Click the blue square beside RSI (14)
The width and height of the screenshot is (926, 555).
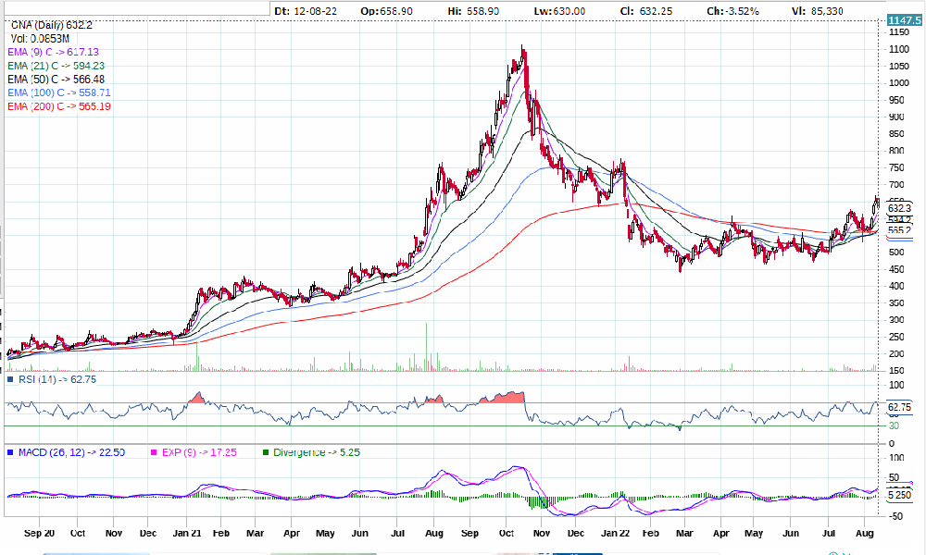point(10,380)
